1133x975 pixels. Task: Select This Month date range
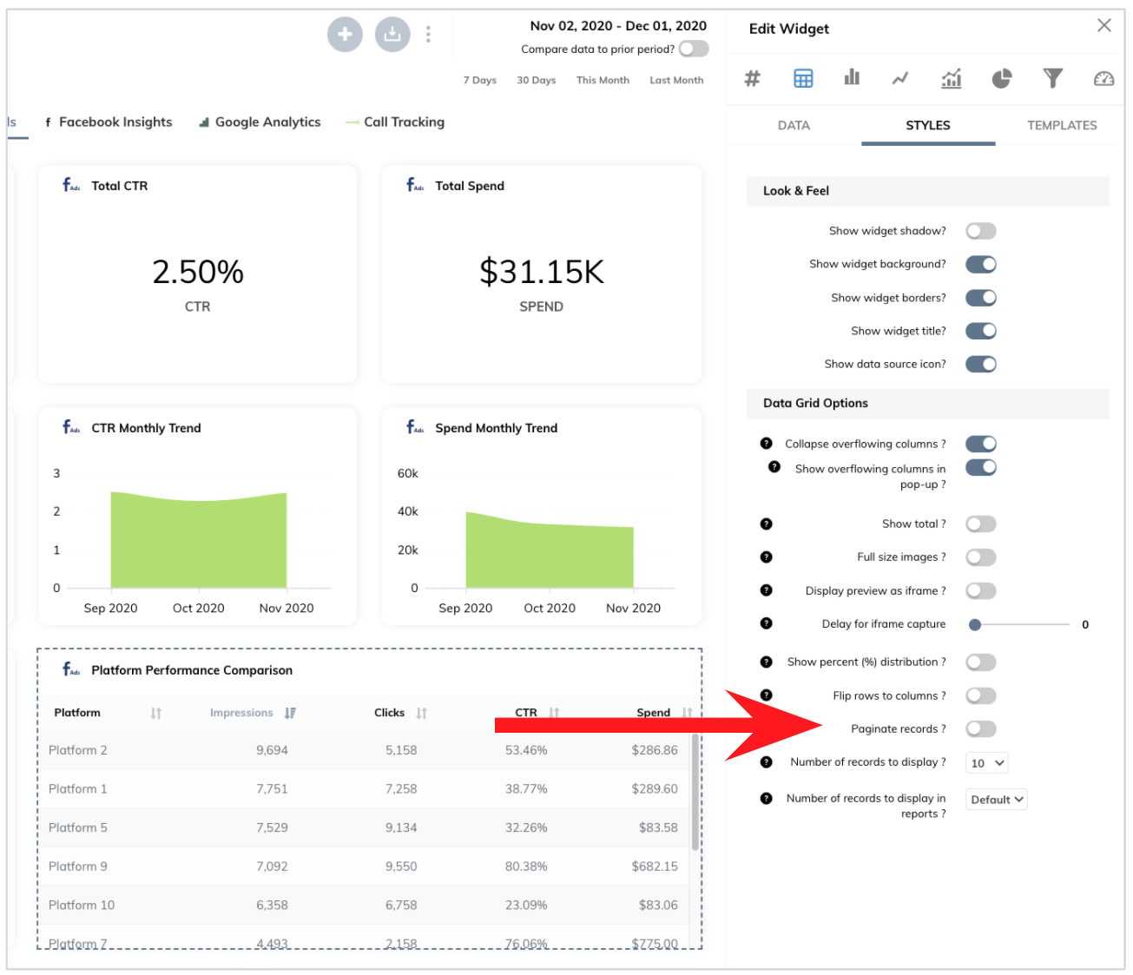[603, 80]
